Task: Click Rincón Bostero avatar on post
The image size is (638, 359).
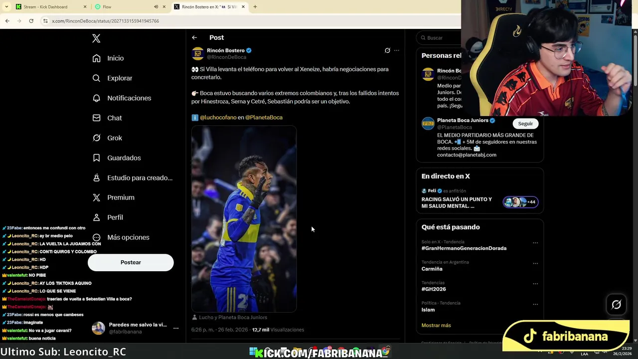Action: point(198,53)
